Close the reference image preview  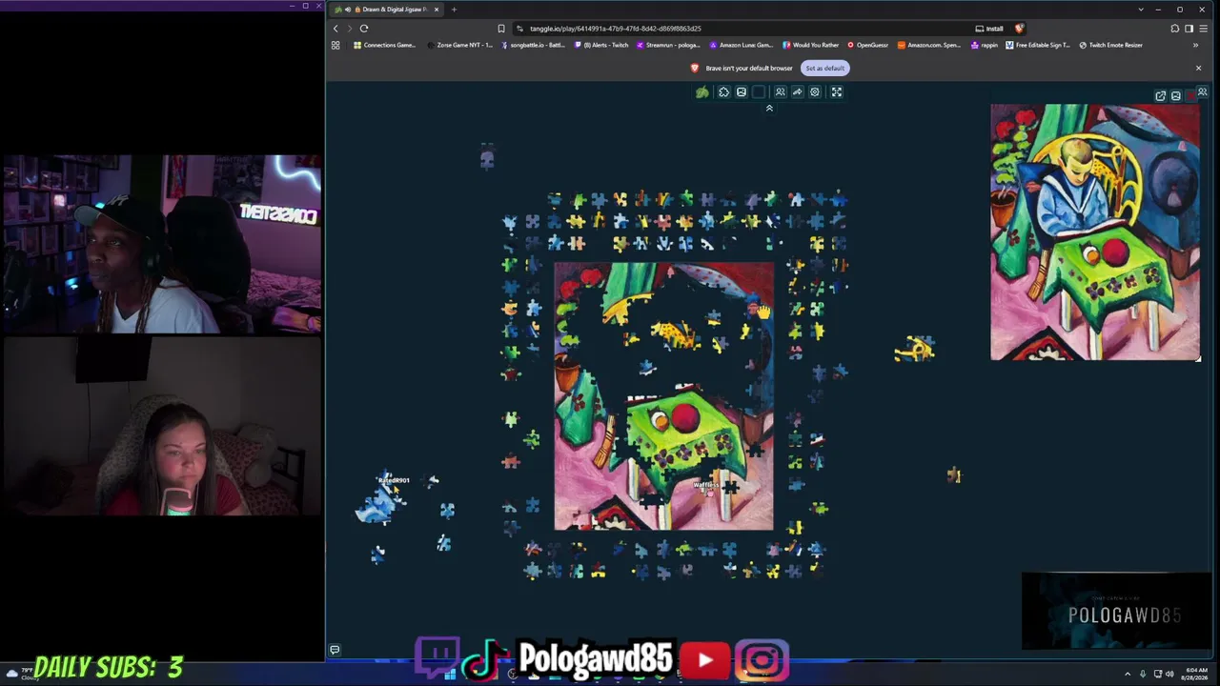pyautogui.click(x=1189, y=96)
